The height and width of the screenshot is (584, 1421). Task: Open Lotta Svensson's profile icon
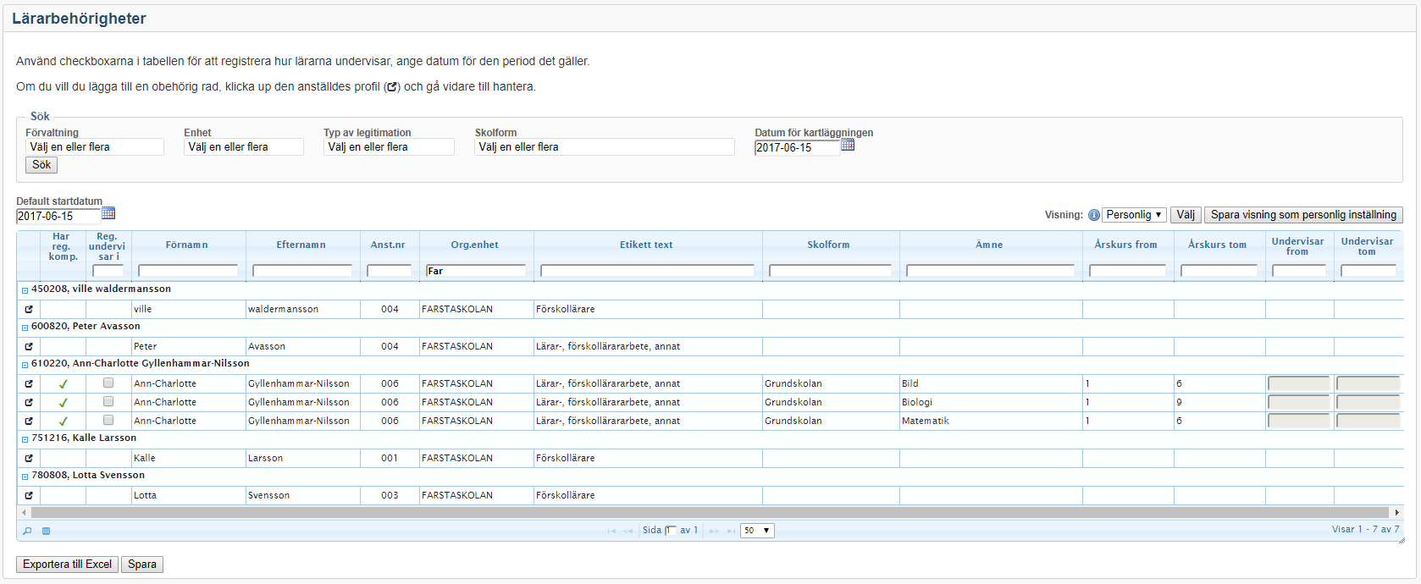click(29, 495)
